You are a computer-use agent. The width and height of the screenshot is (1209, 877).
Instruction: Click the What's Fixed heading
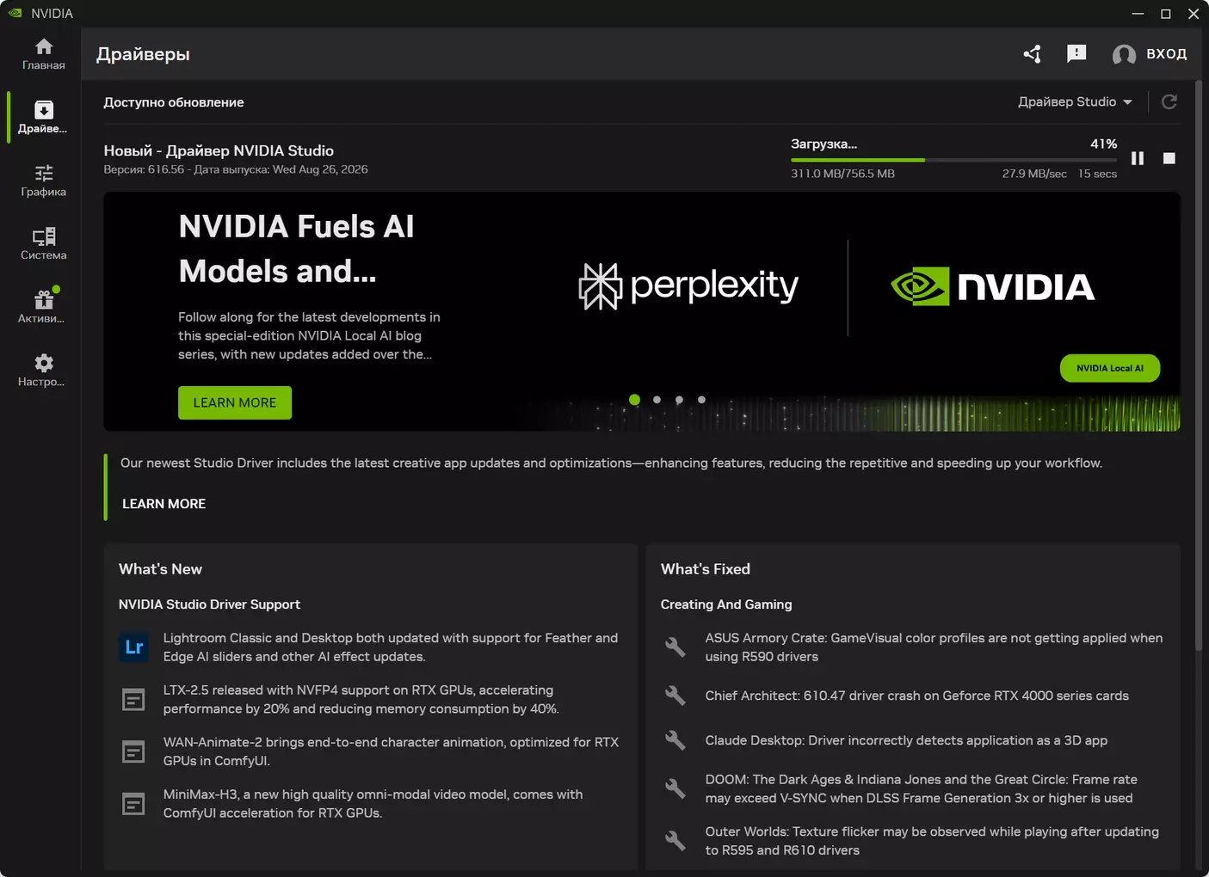(706, 569)
